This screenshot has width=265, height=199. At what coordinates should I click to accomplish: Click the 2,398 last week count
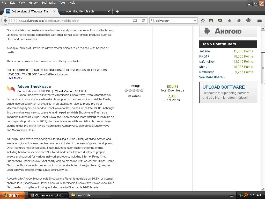(172, 96)
